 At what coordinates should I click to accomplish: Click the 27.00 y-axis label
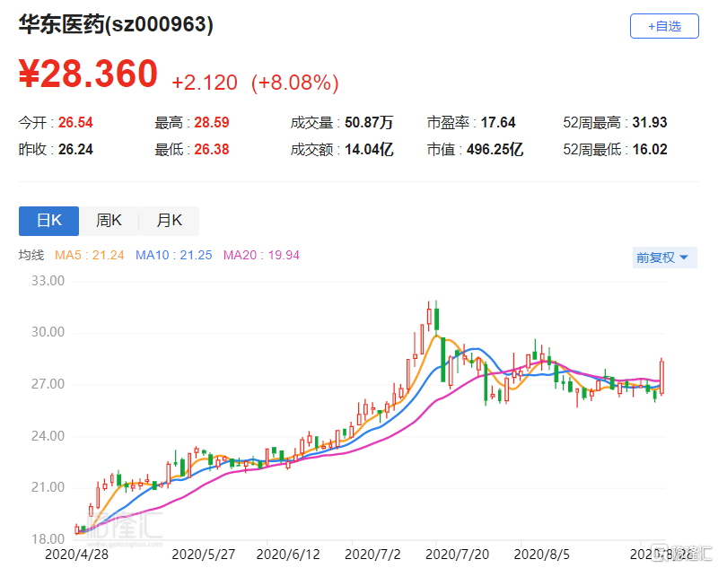click(x=48, y=383)
